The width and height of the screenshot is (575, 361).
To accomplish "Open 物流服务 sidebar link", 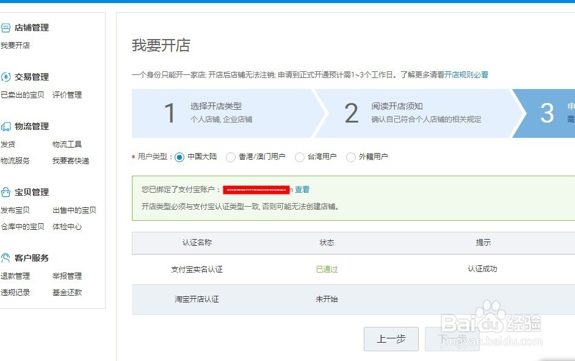I will (15, 161).
